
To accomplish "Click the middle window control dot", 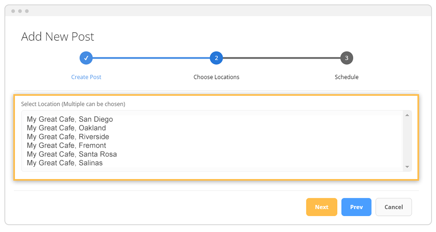I will [x=20, y=11].
